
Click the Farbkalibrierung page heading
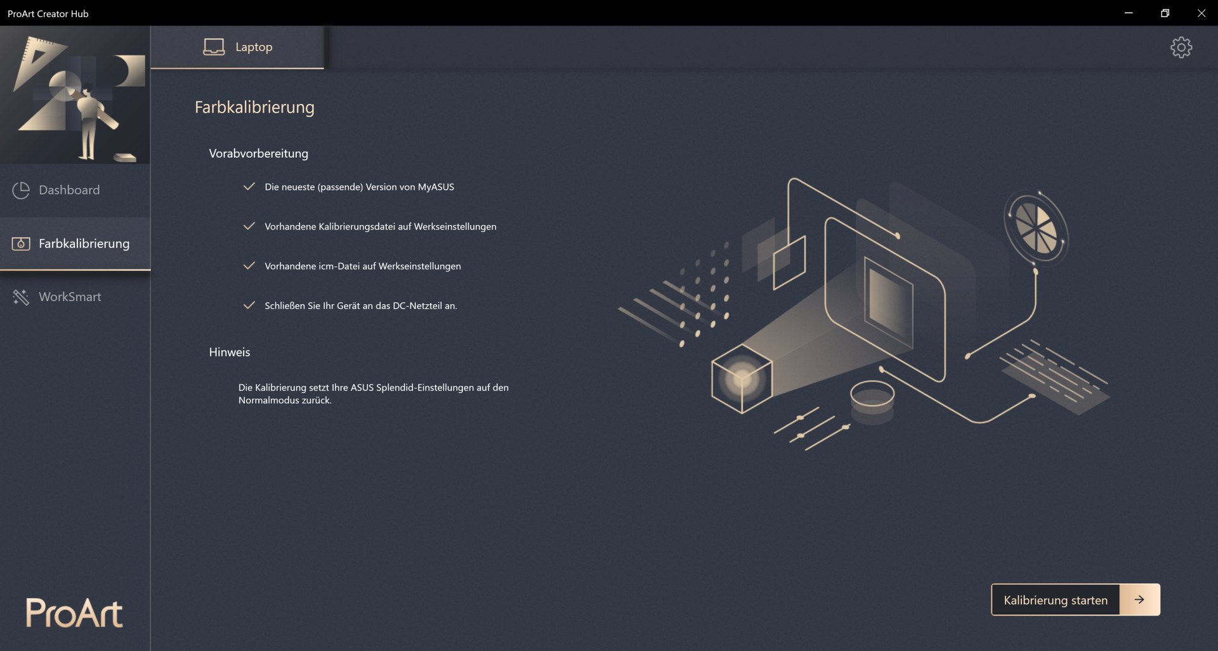[x=254, y=107]
